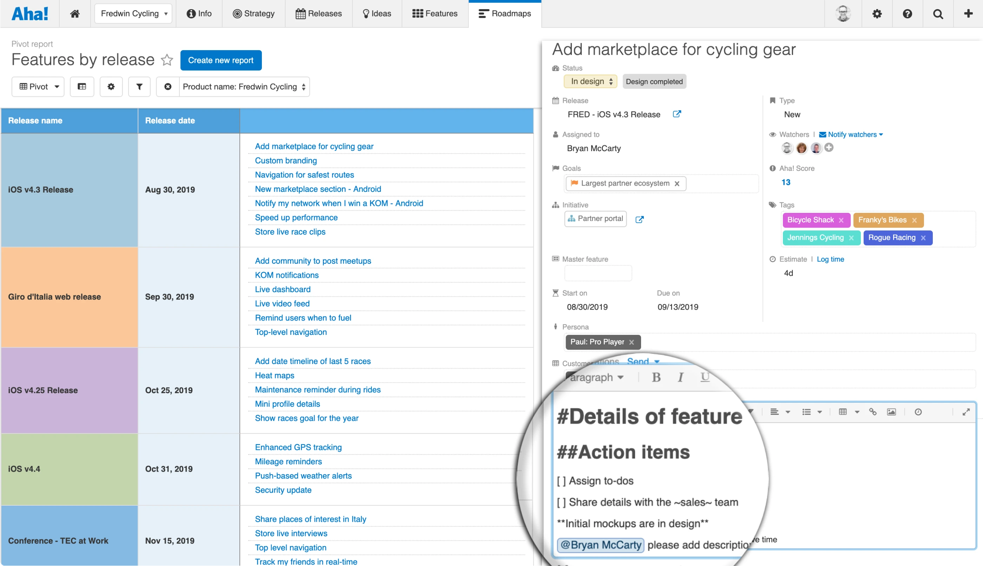Image resolution: width=983 pixels, height=566 pixels.
Task: Open the Strategy tab
Action: (254, 14)
